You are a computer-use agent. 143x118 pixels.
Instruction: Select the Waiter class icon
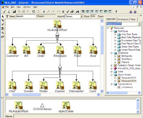[x=43, y=85]
